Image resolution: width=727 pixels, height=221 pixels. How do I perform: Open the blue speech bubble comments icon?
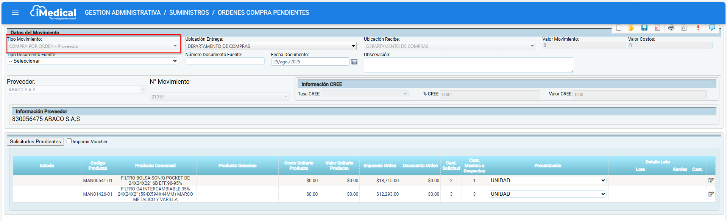tap(712, 28)
